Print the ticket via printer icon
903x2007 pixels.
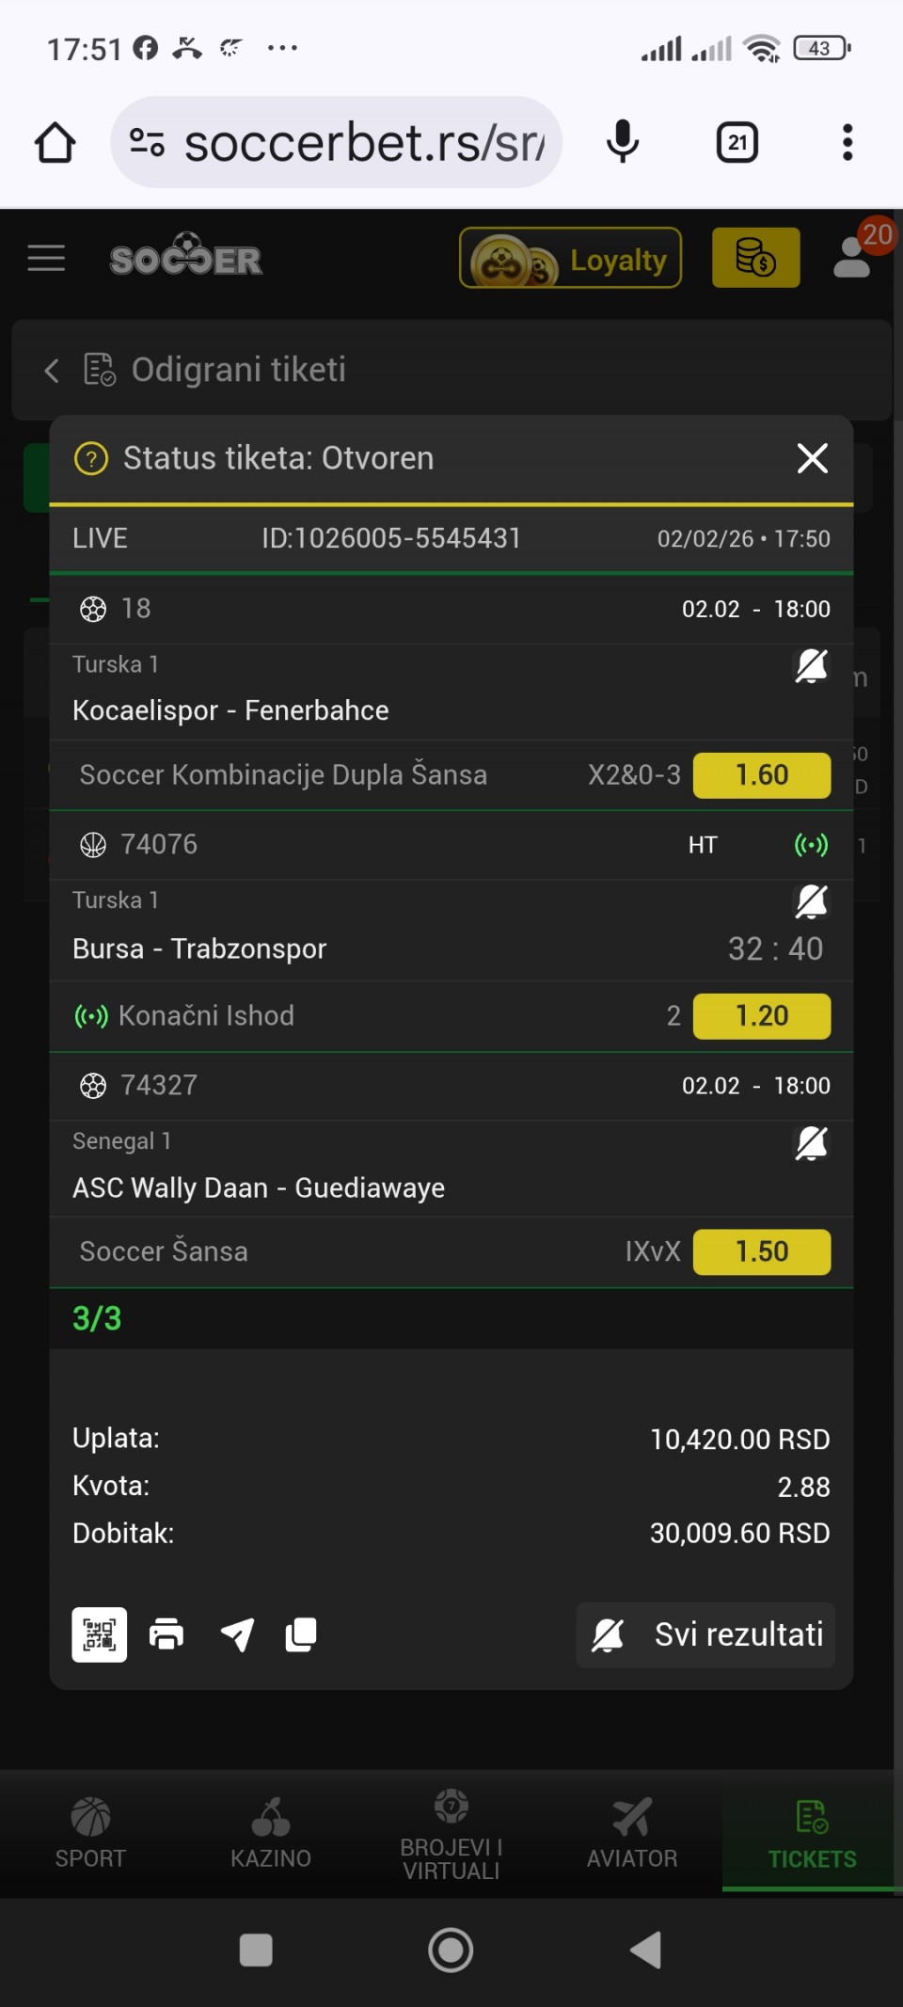[166, 1634]
